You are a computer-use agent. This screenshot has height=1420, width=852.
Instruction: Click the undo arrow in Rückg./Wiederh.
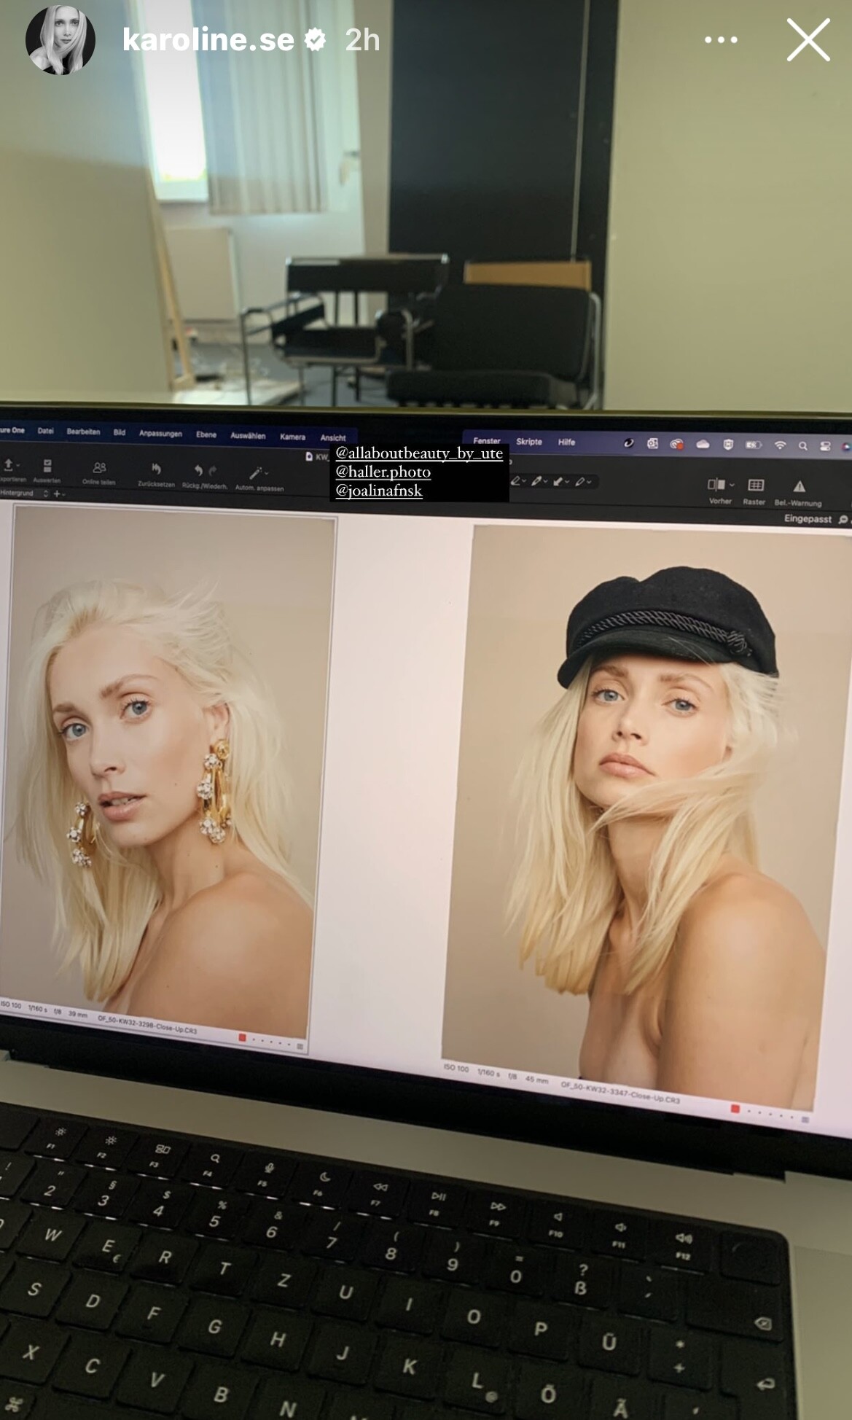(x=198, y=471)
